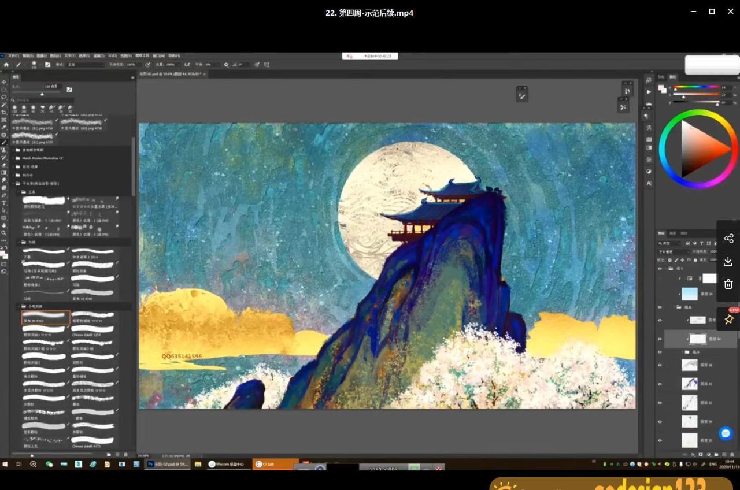Open the blue chat bubble icon
This screenshot has width=740, height=490.
click(x=726, y=433)
